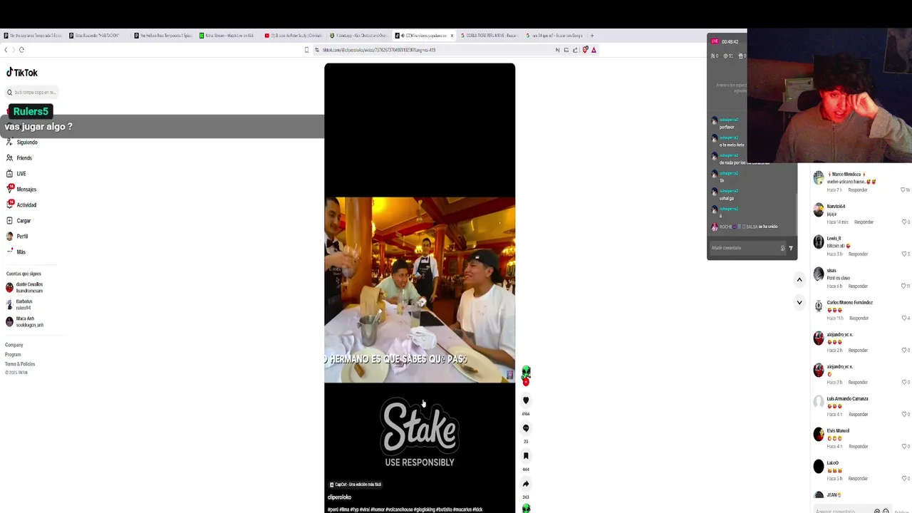Open the Friends sidebar section
912x513 pixels.
tap(19, 158)
